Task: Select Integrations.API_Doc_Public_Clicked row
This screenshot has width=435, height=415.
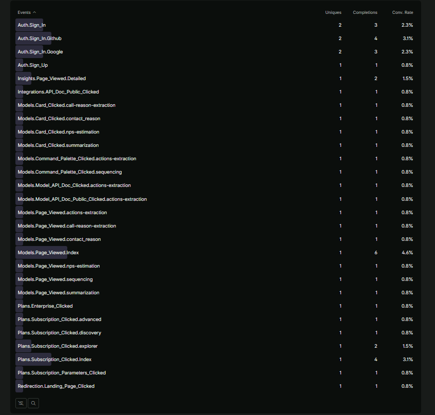Action: tap(58, 92)
